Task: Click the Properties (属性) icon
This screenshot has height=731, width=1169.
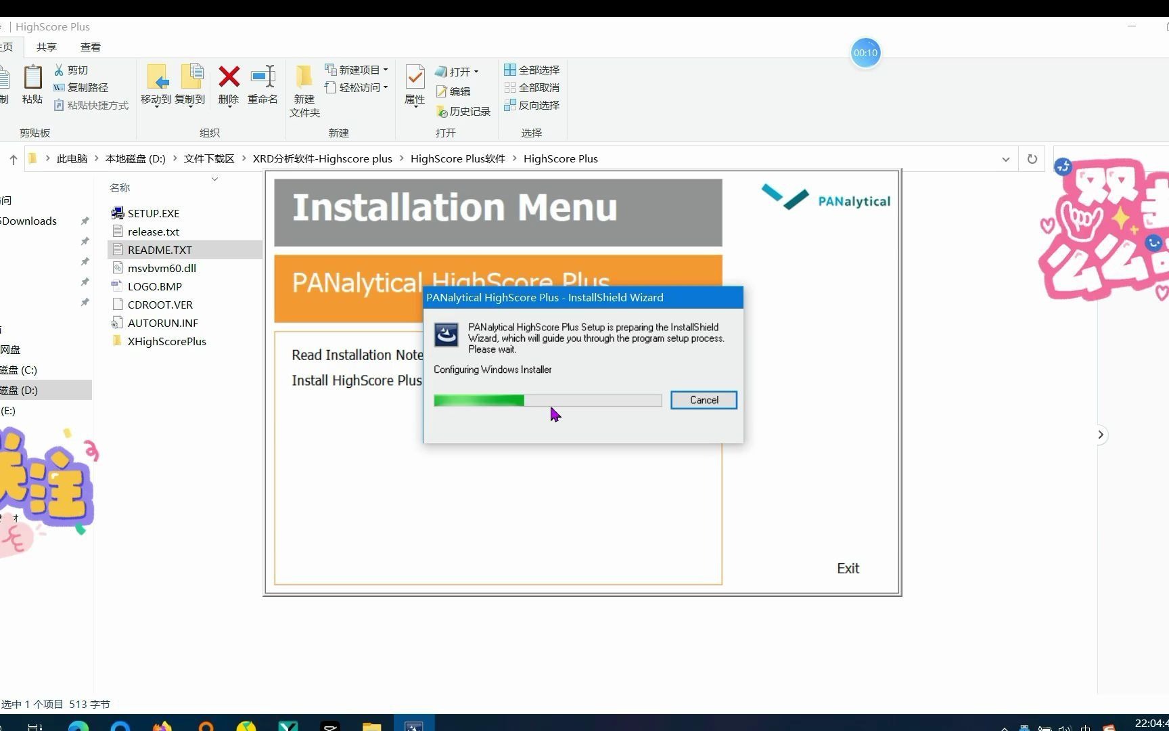Action: [415, 77]
